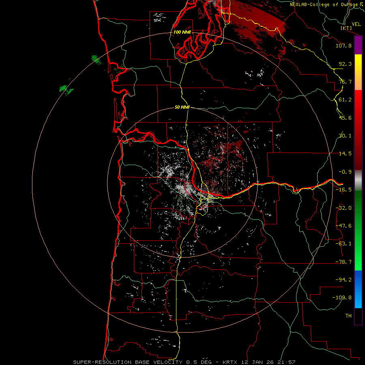Click the blue segment of velocity color bar

coord(358,289)
